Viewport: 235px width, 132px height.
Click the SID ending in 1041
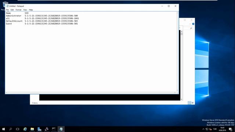52,18
